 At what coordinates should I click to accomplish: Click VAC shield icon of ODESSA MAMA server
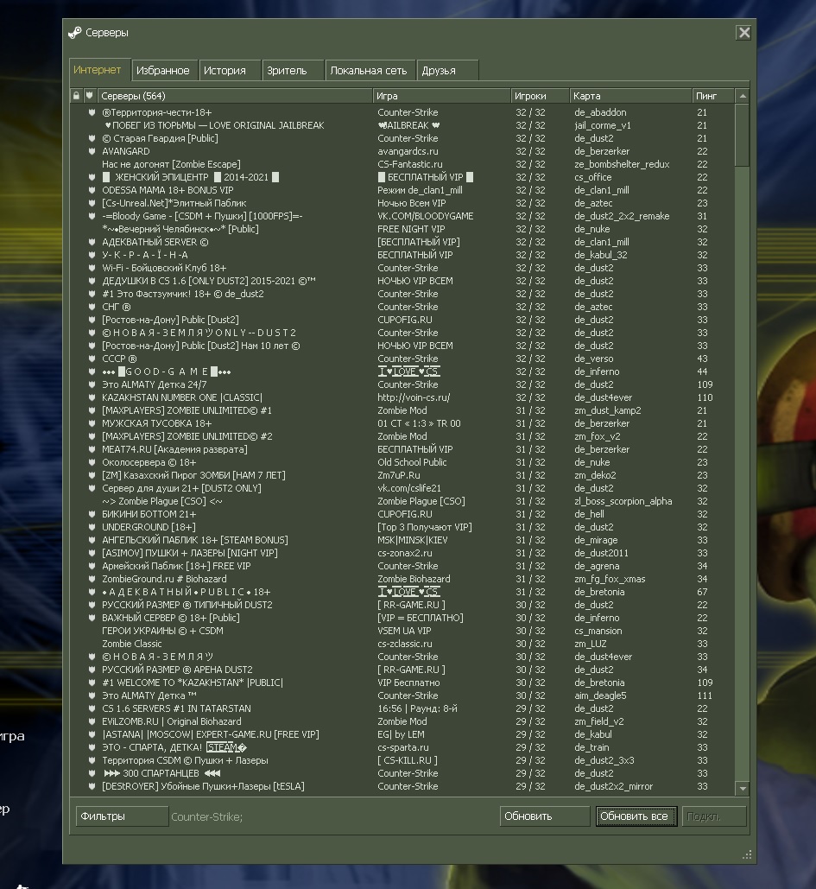tap(92, 190)
